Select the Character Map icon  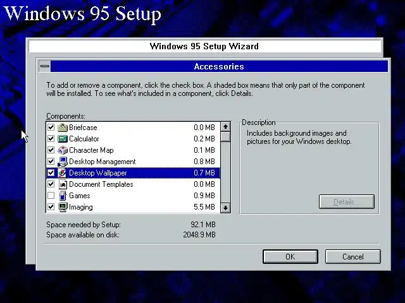point(63,150)
